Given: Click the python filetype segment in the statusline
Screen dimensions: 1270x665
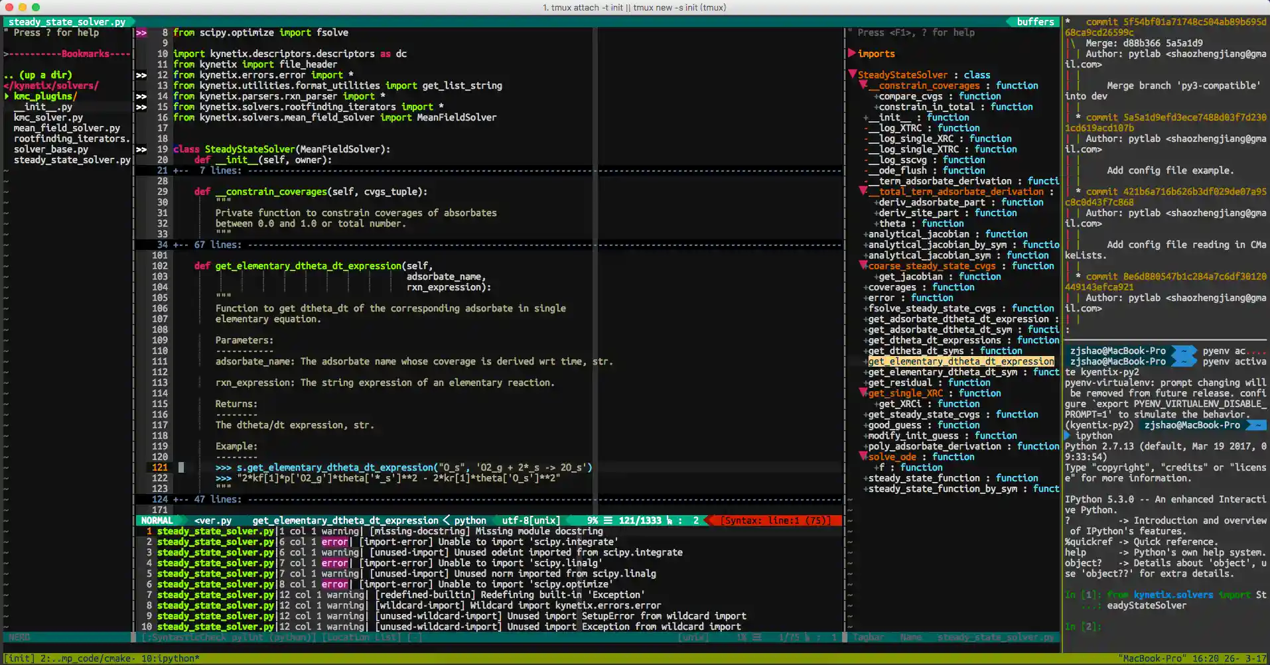Looking at the screenshot, I should [x=470, y=520].
